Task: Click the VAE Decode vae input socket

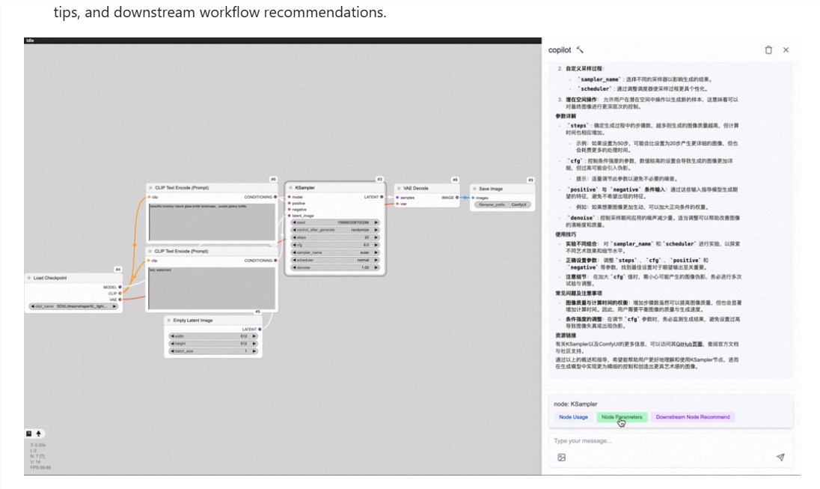Action: pos(397,204)
